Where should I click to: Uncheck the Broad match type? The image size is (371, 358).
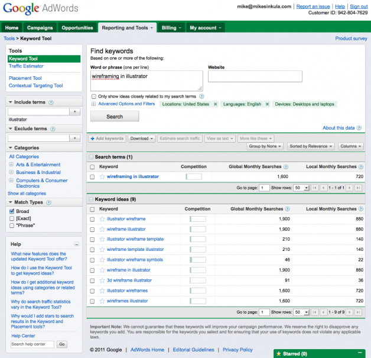pos(12,211)
